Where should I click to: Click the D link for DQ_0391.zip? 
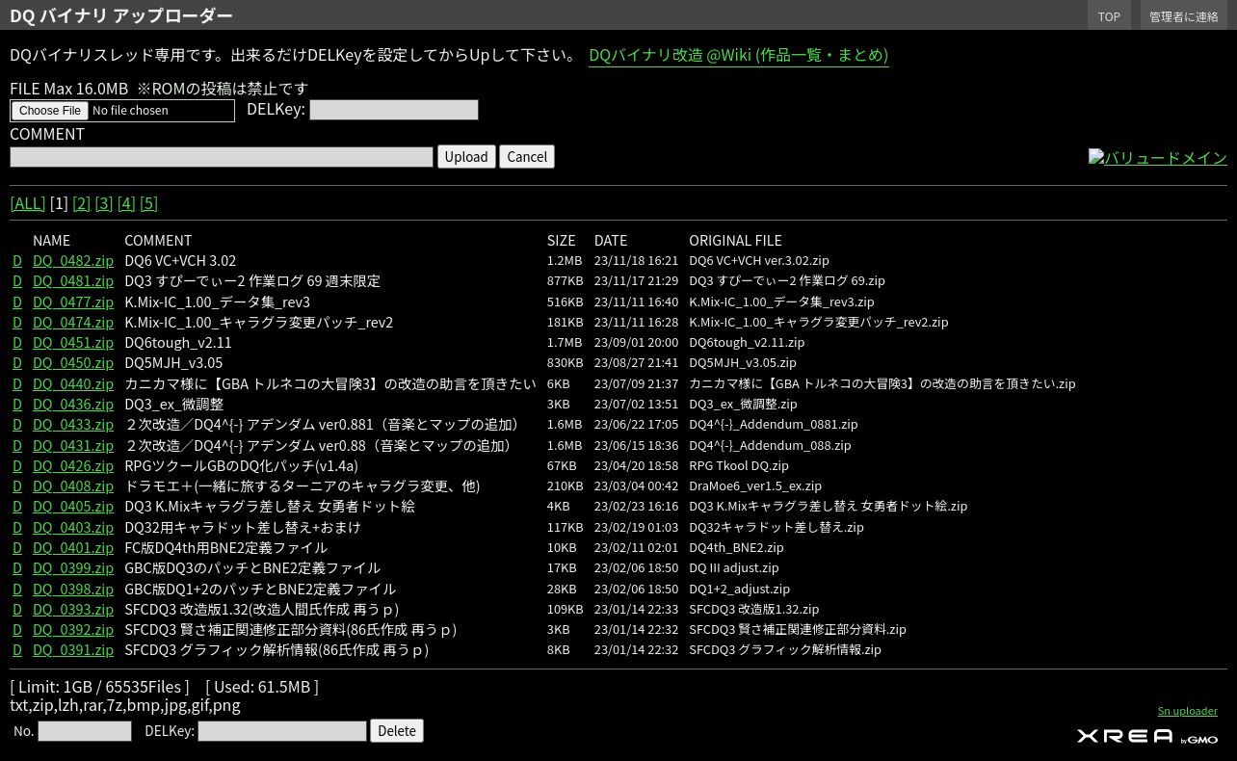(x=17, y=650)
